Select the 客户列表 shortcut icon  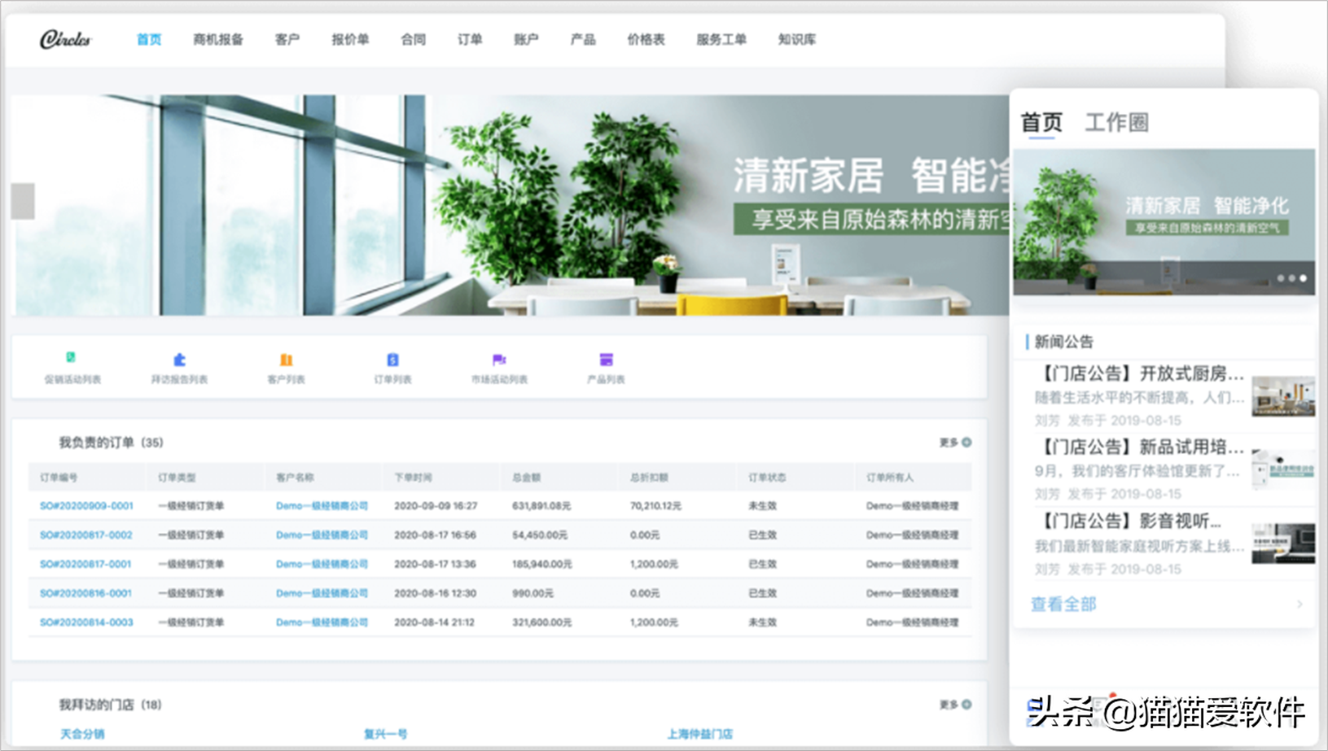286,367
